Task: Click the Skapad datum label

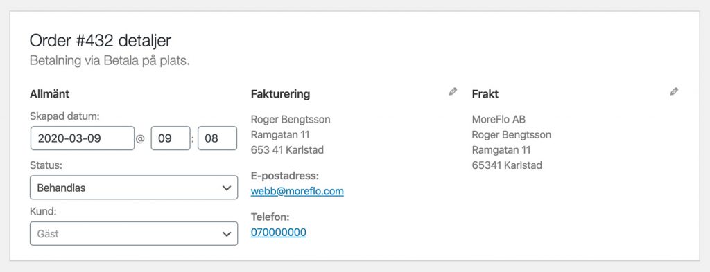Action: tap(64, 116)
